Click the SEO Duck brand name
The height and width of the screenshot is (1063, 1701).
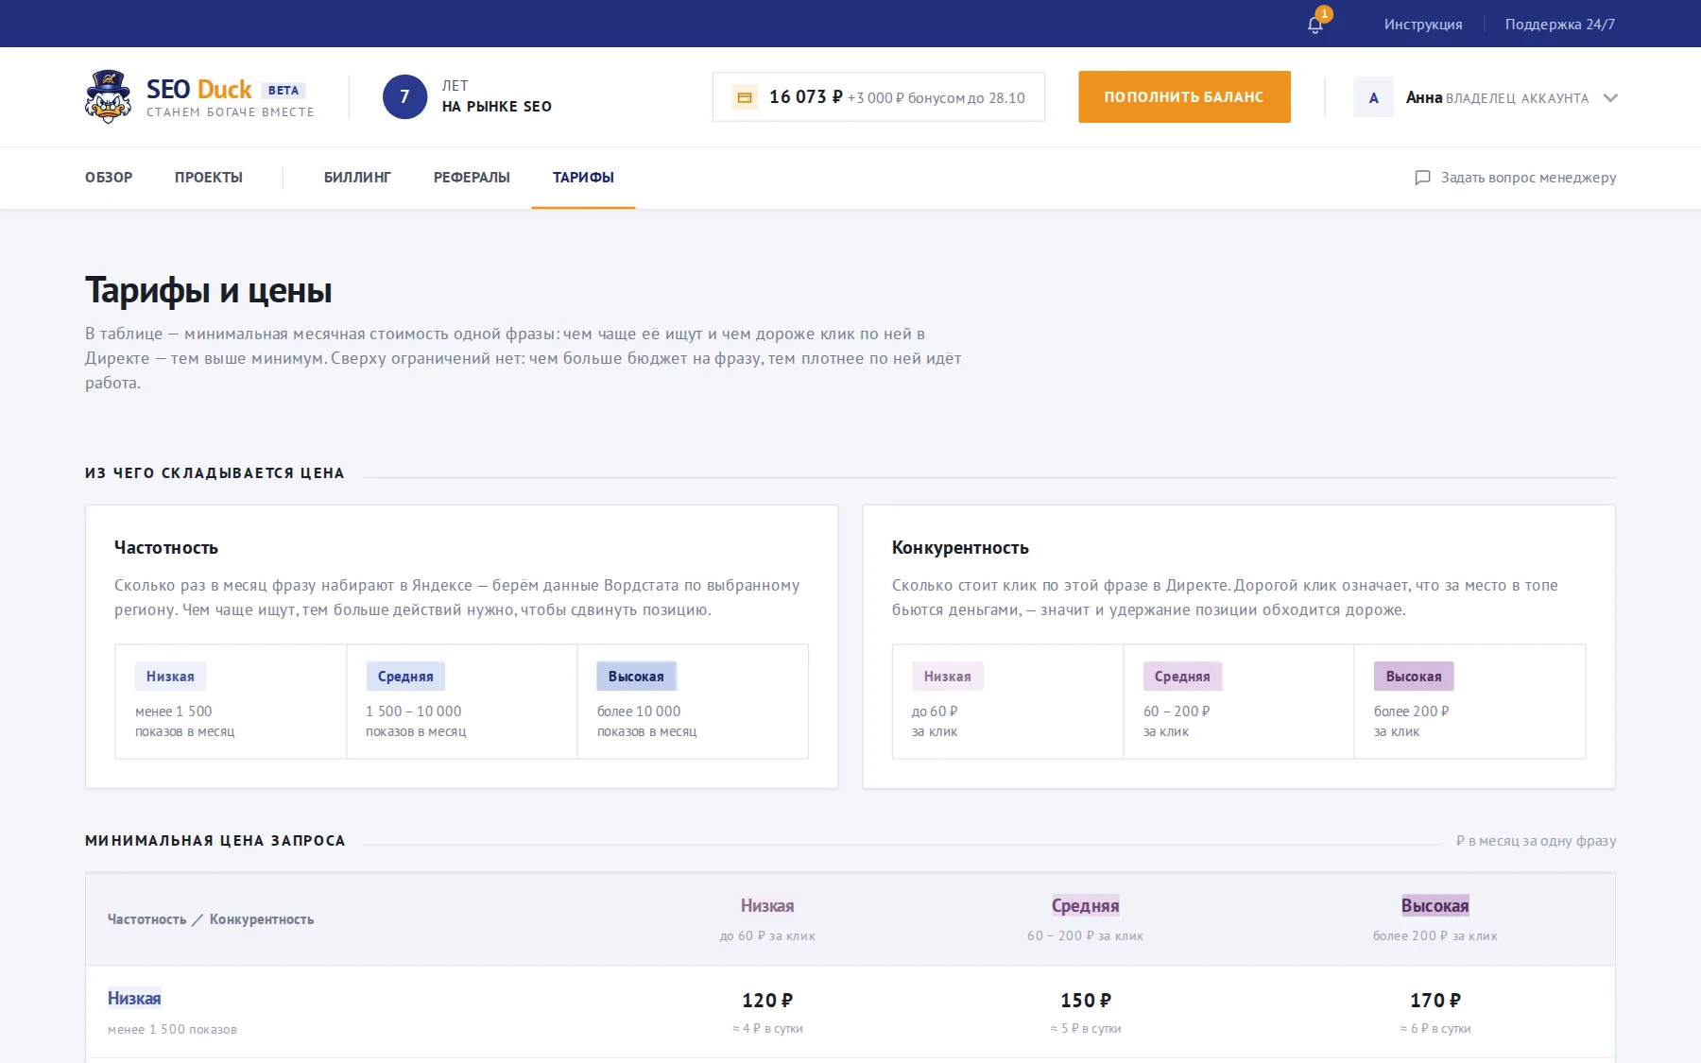tap(198, 89)
